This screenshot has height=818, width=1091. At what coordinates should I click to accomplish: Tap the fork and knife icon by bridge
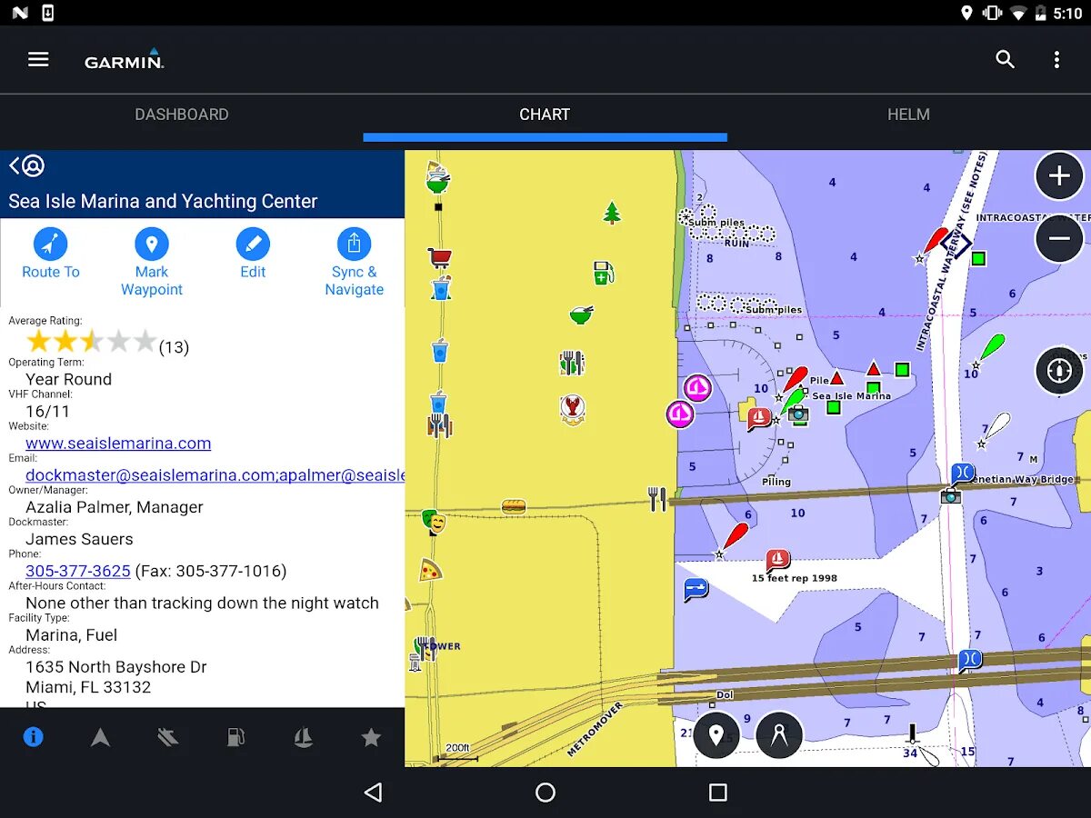click(x=657, y=498)
